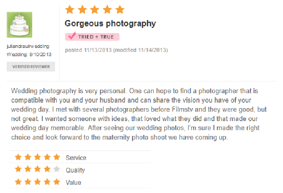Open juliandraulwedding reviewer profile link

[x=28, y=46]
